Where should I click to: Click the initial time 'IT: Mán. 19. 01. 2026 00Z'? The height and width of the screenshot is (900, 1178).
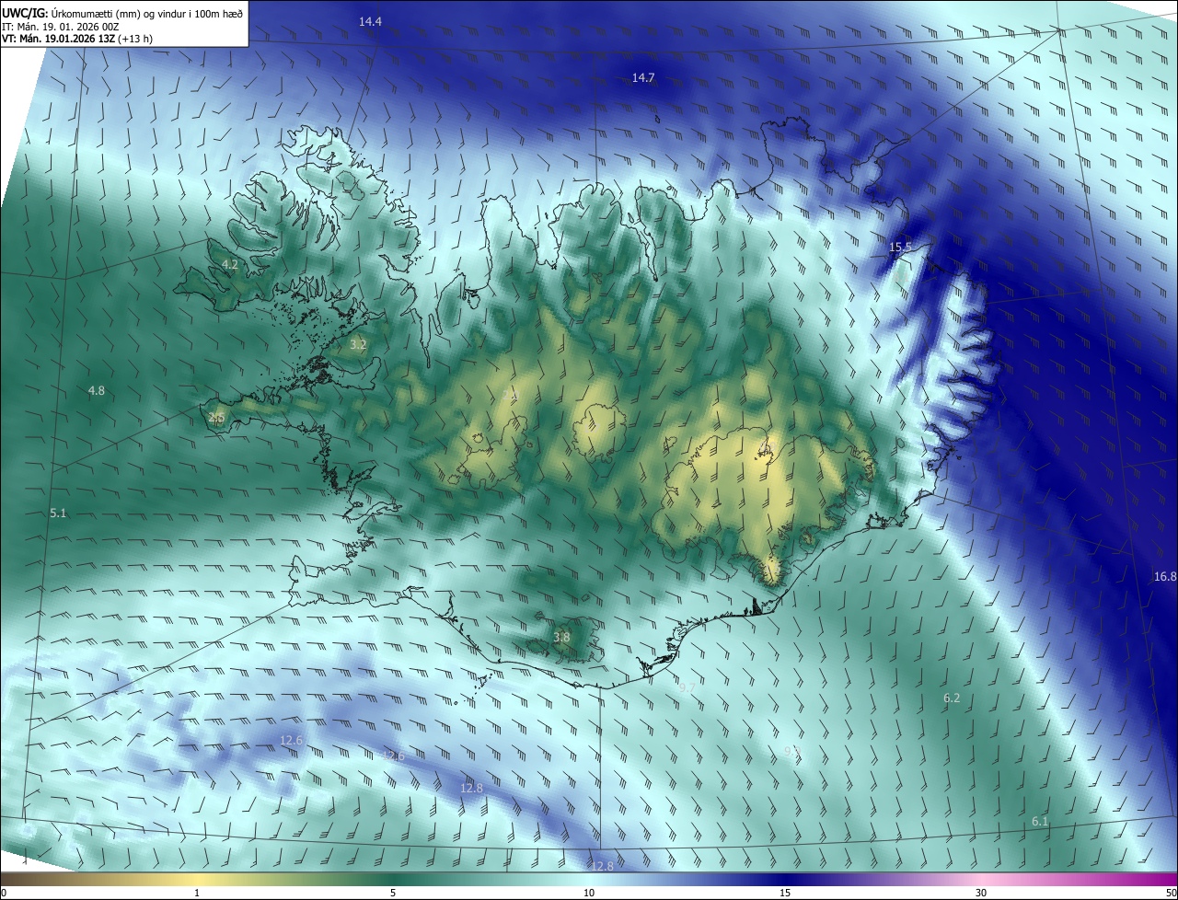point(62,26)
